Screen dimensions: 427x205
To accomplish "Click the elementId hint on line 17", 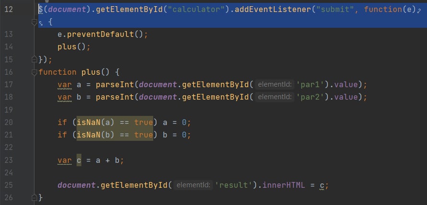I will (274, 84).
